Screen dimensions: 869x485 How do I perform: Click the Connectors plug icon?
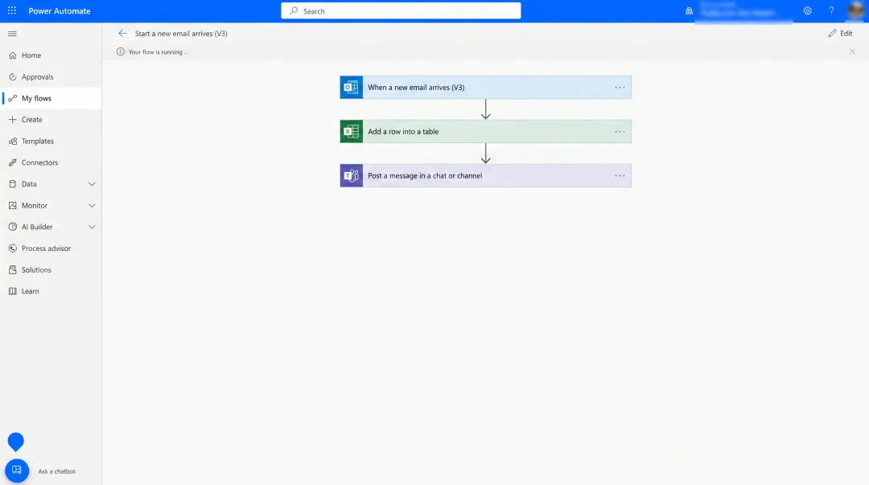(13, 162)
